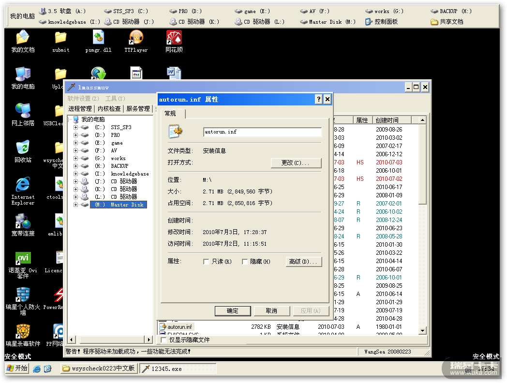Click the 更改(C)... button
Screen dimensions: 507x383
pyautogui.click(x=296, y=162)
